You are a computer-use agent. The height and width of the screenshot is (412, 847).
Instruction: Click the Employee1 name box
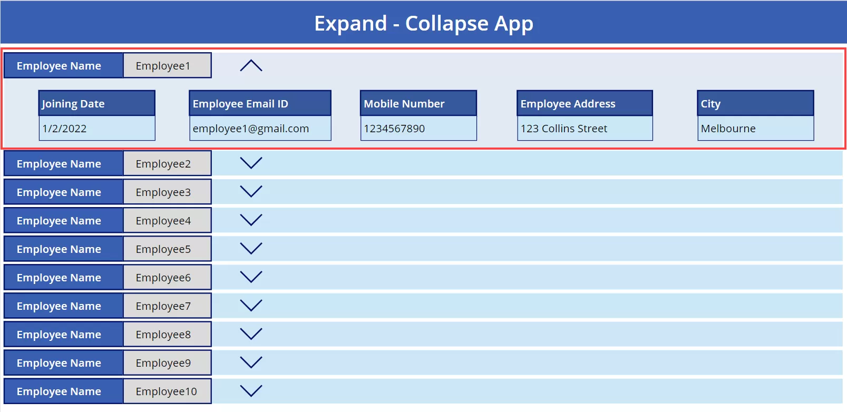[167, 66]
